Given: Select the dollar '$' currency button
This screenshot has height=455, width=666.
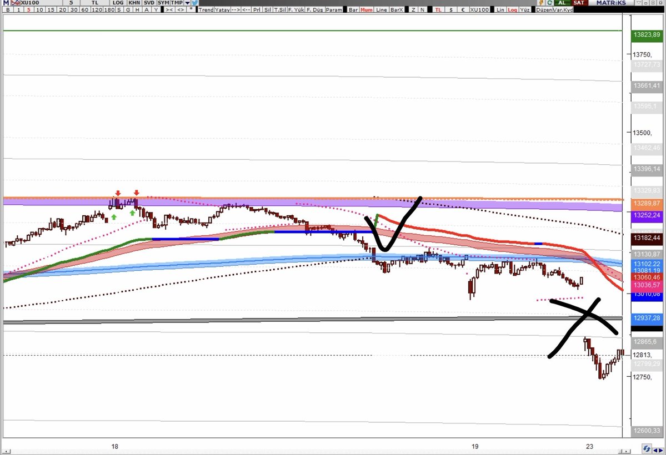Looking at the screenshot, I should click(x=451, y=9).
